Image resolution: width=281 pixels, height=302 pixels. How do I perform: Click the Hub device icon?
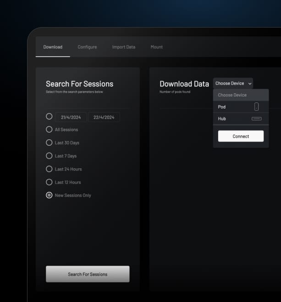point(257,119)
